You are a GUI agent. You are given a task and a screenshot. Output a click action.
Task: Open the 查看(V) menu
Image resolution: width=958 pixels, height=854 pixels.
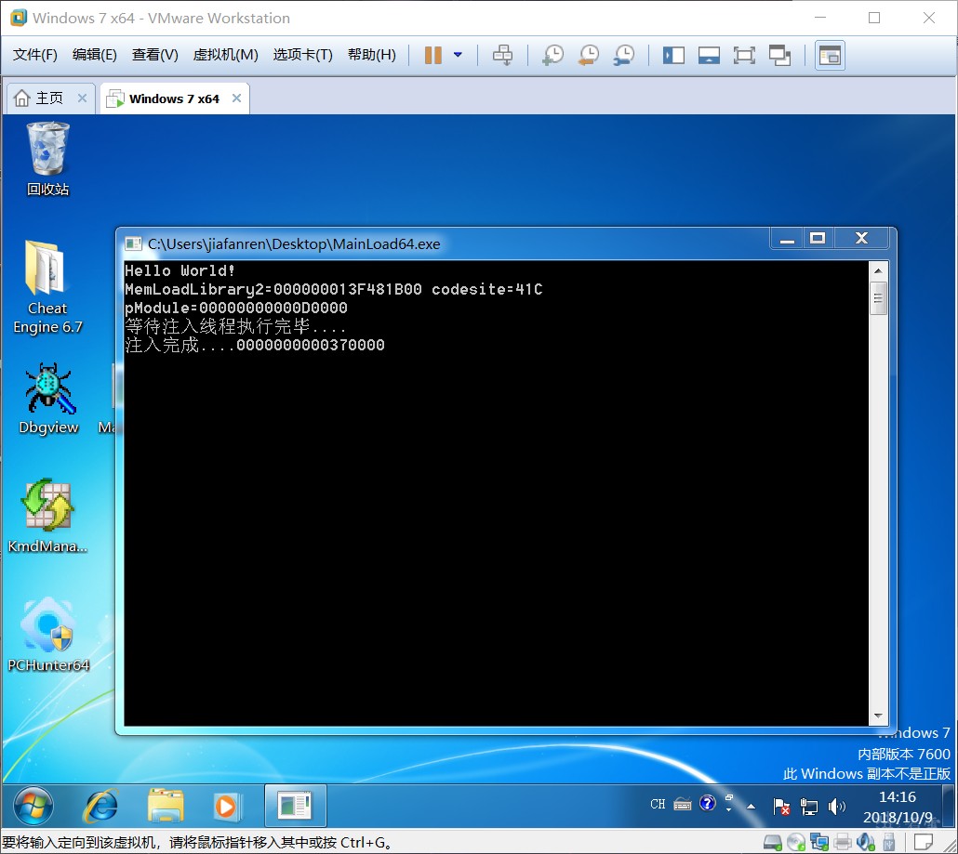coord(154,55)
